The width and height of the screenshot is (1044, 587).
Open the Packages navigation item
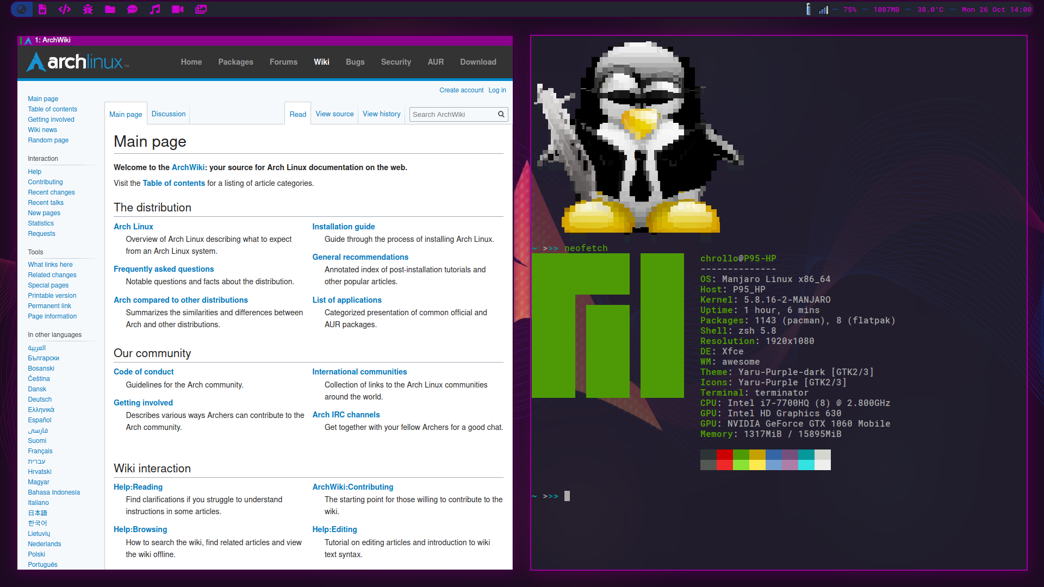point(235,62)
